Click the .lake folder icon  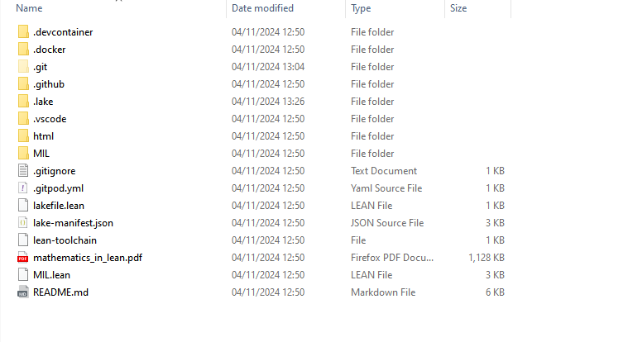coord(23,102)
